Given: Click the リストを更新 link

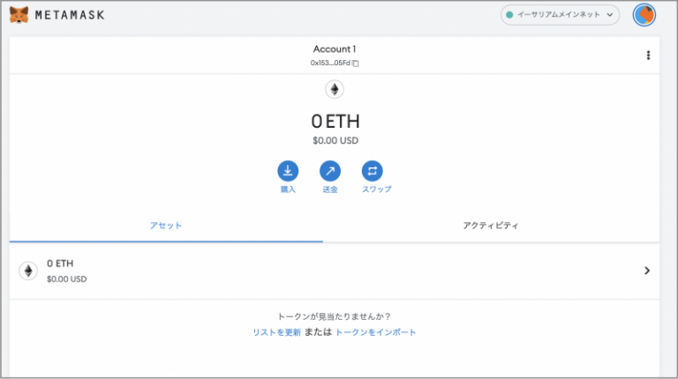Looking at the screenshot, I should 276,332.
